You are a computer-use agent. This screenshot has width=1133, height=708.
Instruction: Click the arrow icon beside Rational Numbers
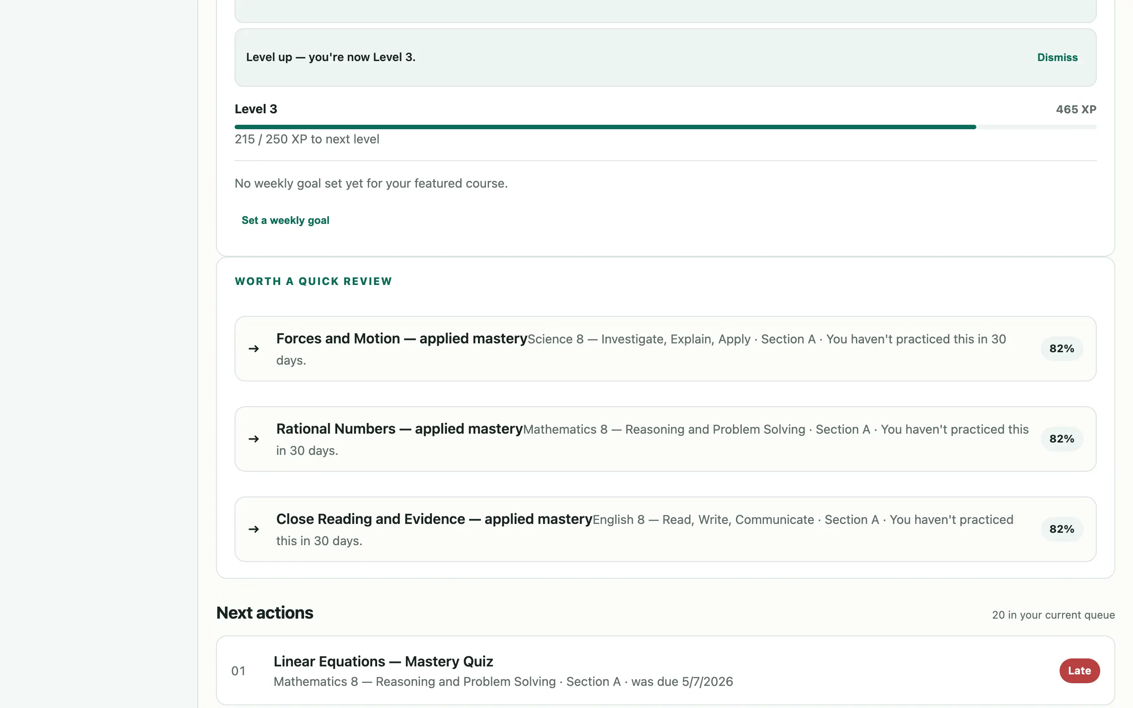click(x=254, y=439)
